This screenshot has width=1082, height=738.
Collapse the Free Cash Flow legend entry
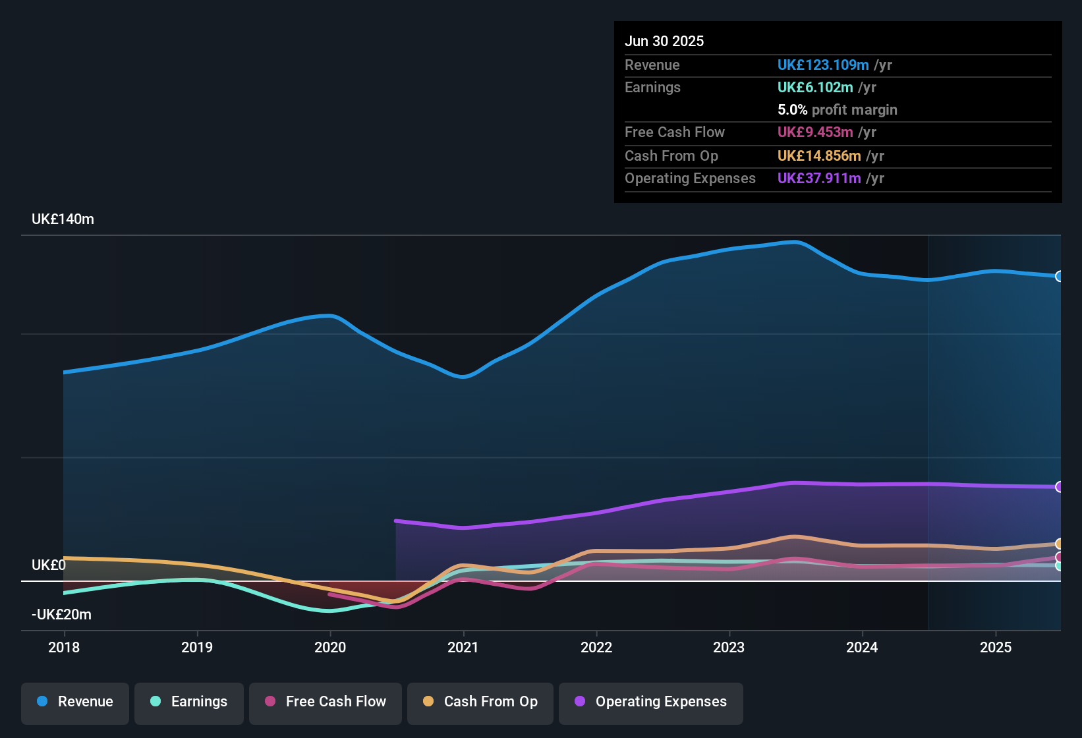pos(325,702)
